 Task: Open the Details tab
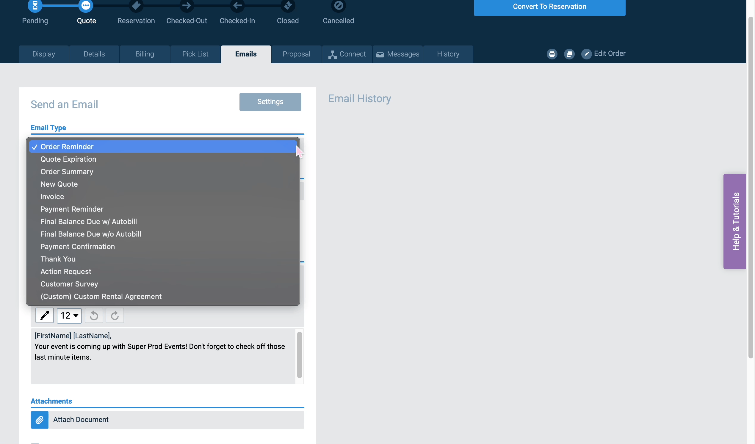pyautogui.click(x=94, y=54)
